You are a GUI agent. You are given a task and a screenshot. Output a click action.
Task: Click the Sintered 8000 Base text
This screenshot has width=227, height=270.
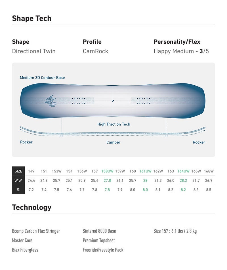(99, 231)
